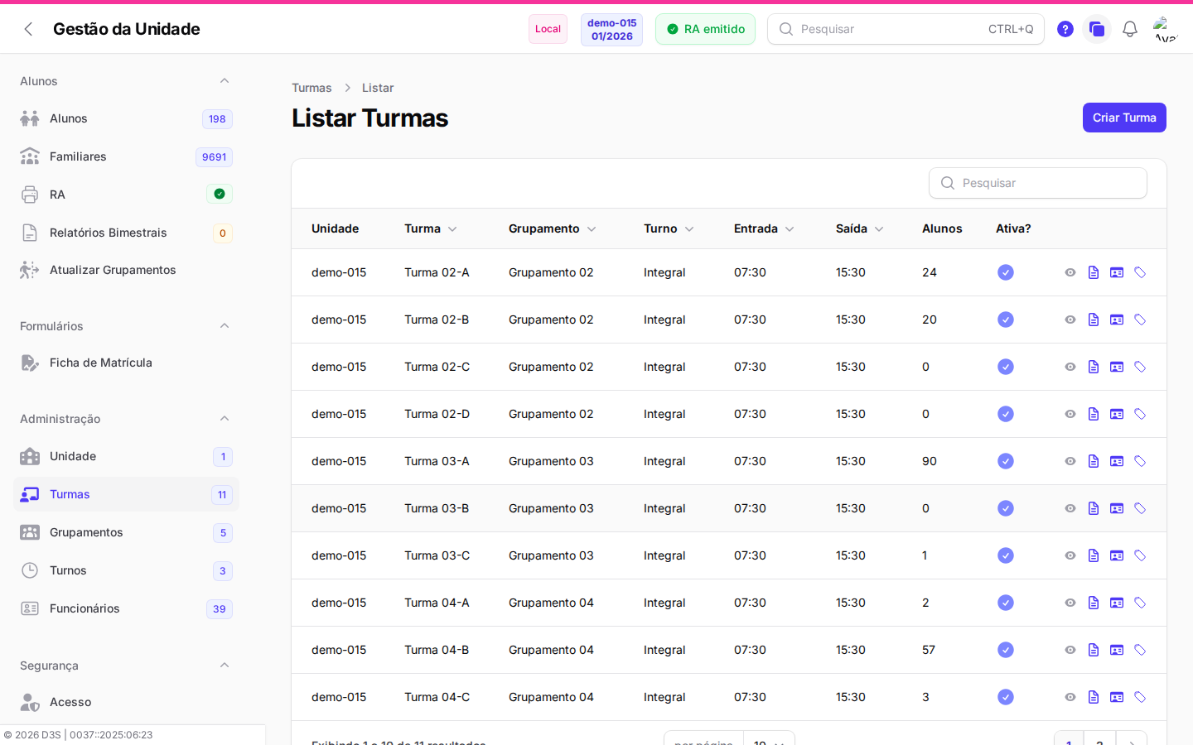Click the tag icon for Turma 03-C

(1140, 555)
